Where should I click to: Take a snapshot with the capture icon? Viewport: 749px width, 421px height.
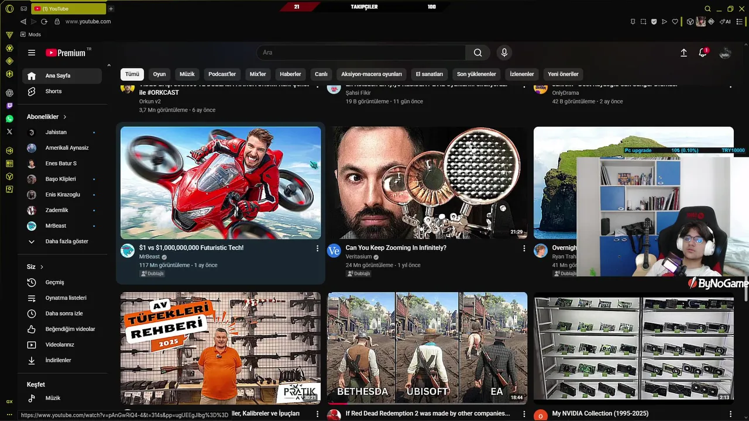(x=643, y=22)
